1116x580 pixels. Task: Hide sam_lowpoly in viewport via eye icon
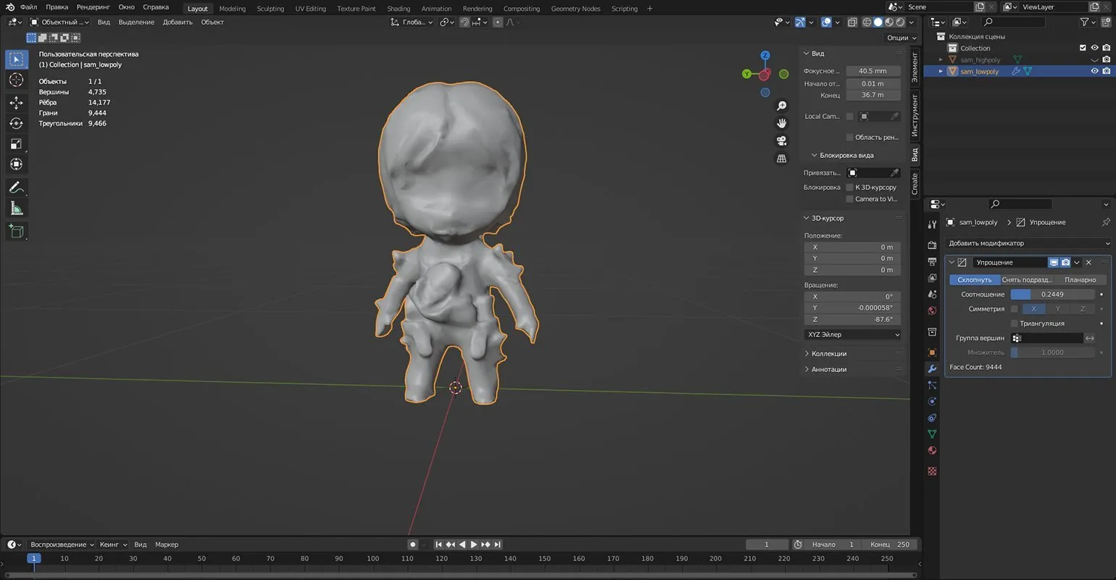(1094, 72)
